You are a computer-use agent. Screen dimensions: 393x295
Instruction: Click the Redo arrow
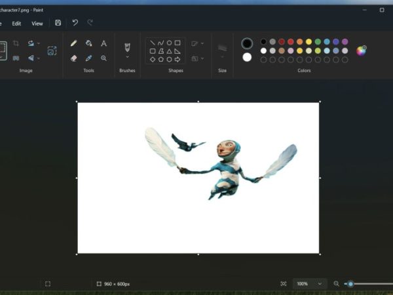90,23
